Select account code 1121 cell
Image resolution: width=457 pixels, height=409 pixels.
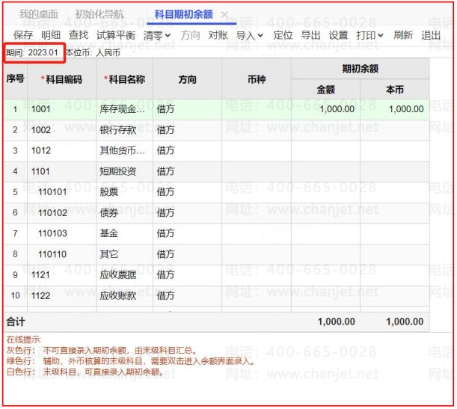point(62,275)
